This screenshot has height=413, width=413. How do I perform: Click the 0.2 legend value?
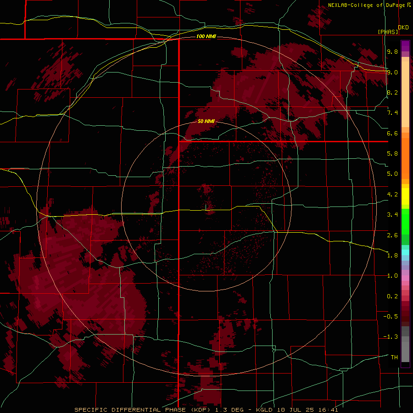click(x=392, y=296)
